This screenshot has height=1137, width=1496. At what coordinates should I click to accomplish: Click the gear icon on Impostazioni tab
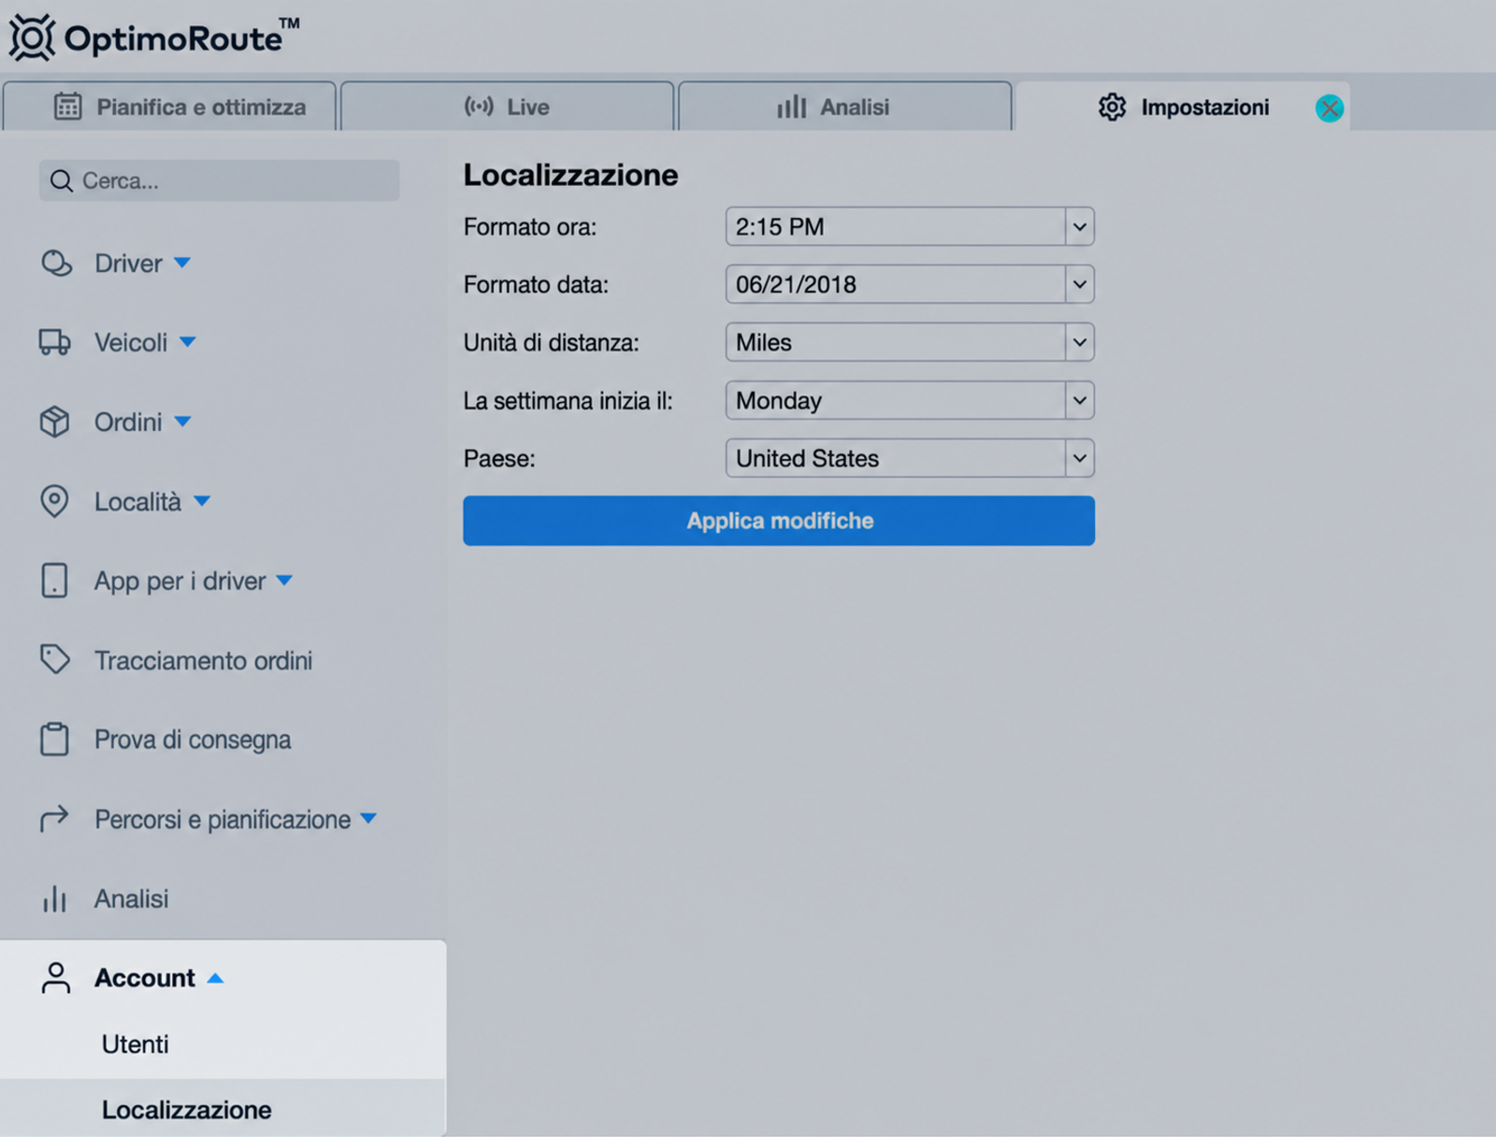[x=1112, y=107]
